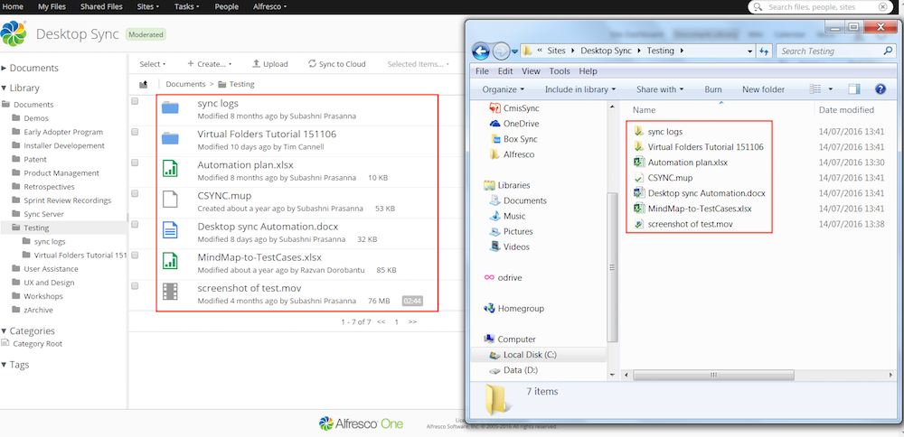The width and height of the screenshot is (904, 437).
Task: Click the Explorer back arrow button
Action: click(481, 51)
